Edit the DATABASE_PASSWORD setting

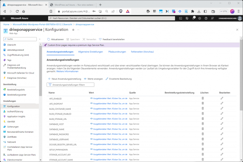(222, 134)
